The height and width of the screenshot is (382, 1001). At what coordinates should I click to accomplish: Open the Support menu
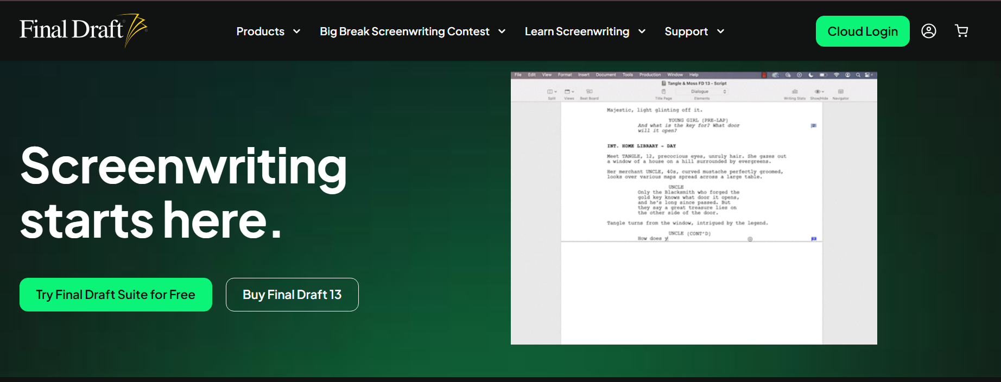point(694,31)
